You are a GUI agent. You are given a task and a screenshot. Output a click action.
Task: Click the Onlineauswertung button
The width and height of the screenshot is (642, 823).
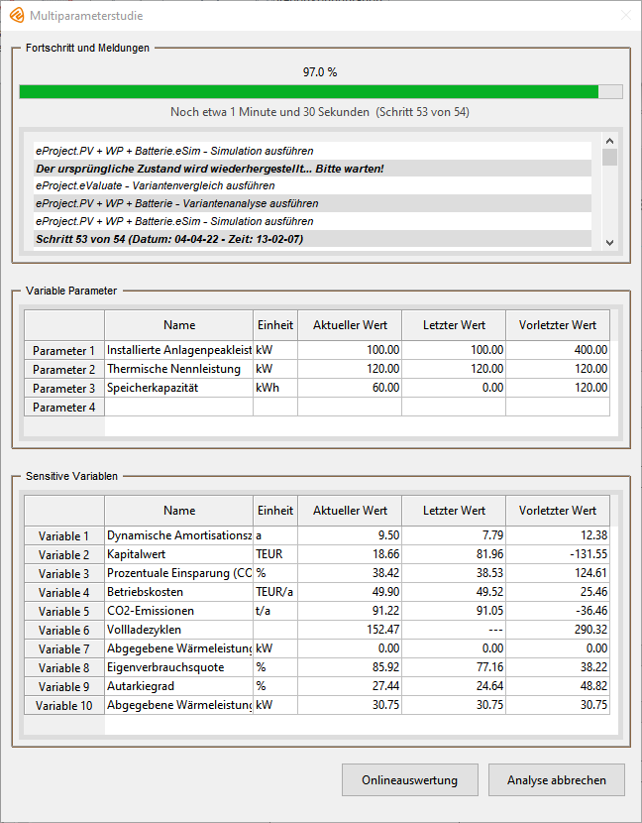tap(409, 780)
